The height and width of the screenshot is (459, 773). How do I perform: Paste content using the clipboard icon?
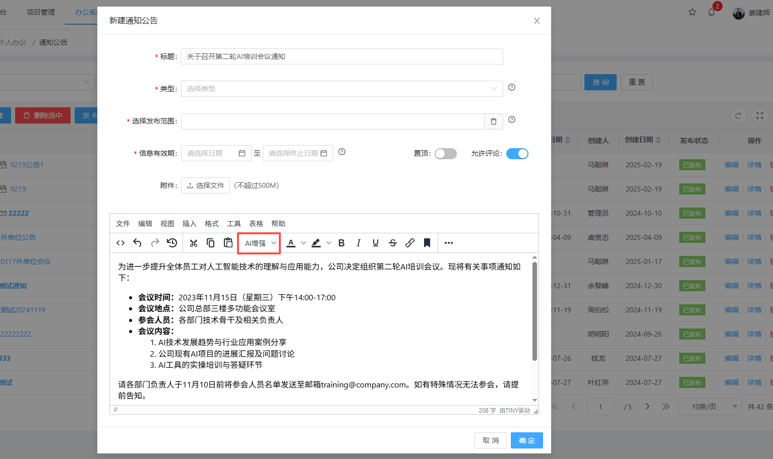[x=227, y=243]
